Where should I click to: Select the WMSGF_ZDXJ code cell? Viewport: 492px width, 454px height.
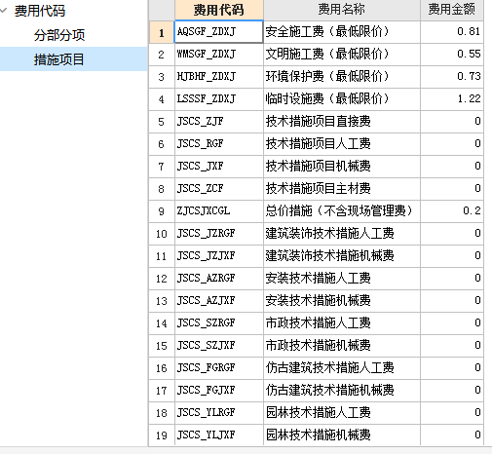coord(219,55)
